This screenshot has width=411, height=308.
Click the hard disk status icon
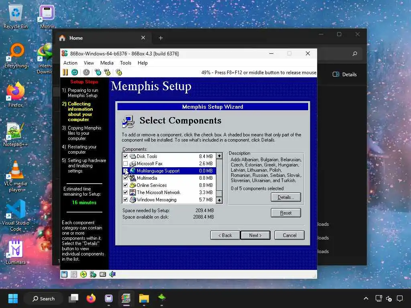[103, 274]
